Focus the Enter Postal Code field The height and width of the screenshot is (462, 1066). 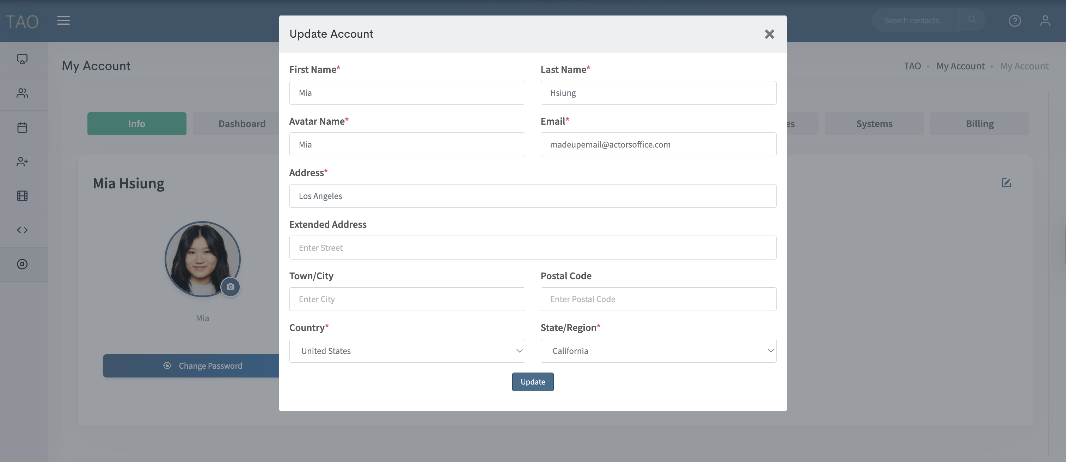(x=658, y=299)
